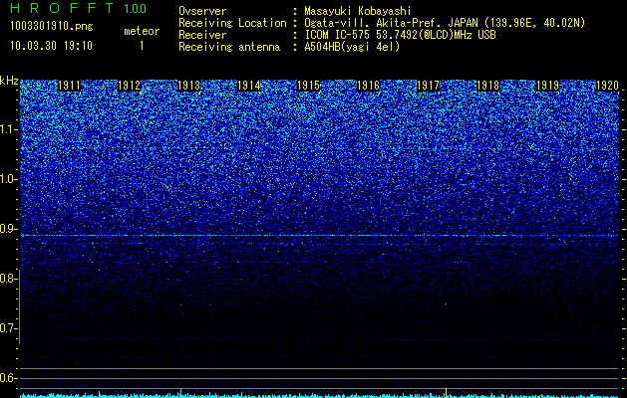Click the Receiving Location label
The image size is (627, 398).
(x=232, y=23)
